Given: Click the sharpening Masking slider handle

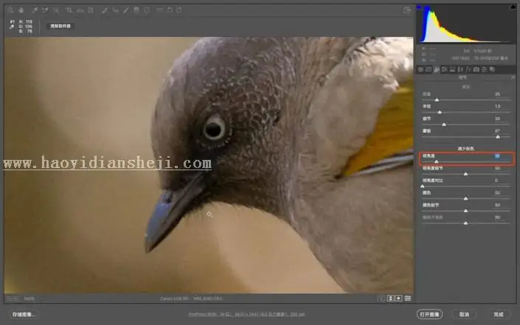Looking at the screenshot, I should click(x=498, y=137).
